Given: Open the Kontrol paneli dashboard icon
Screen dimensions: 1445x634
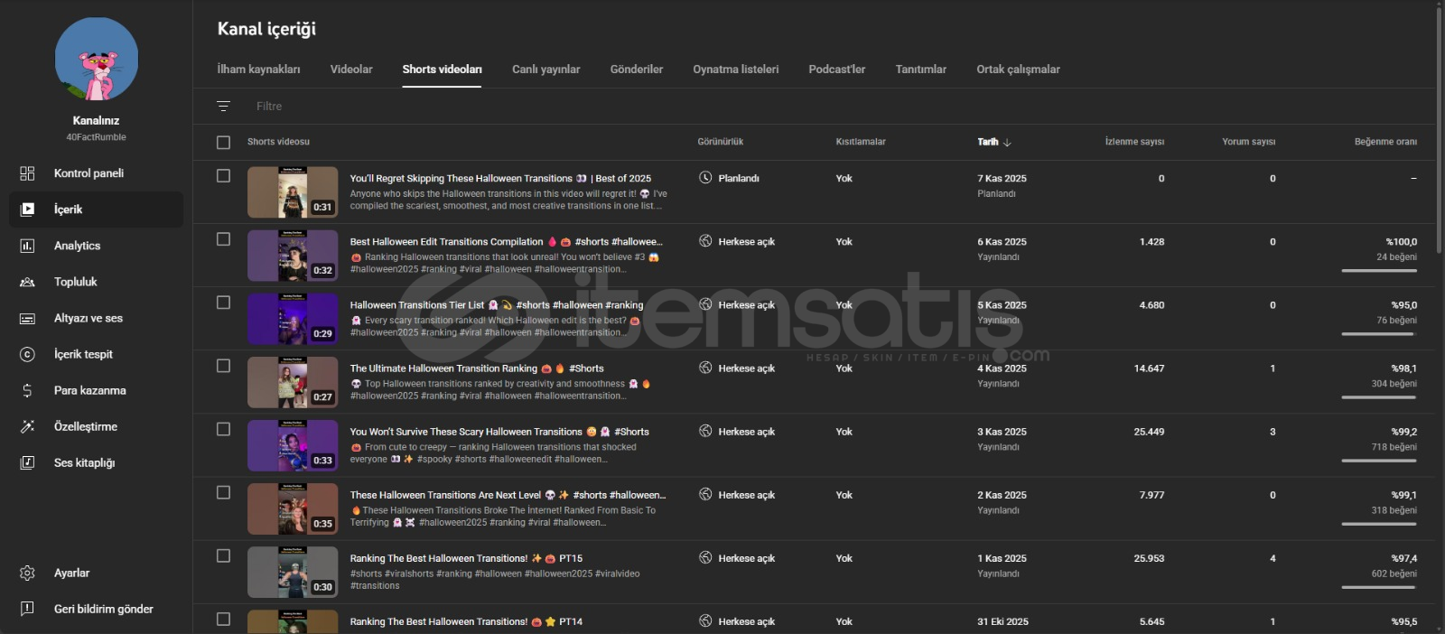Looking at the screenshot, I should 27,173.
